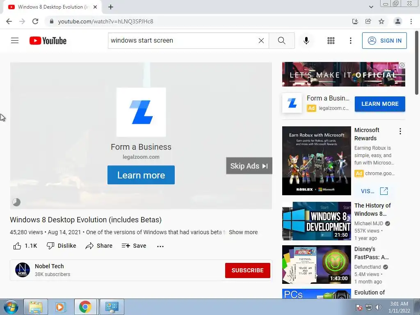
Task: Open the Defunctland channel name
Action: tap(367, 267)
